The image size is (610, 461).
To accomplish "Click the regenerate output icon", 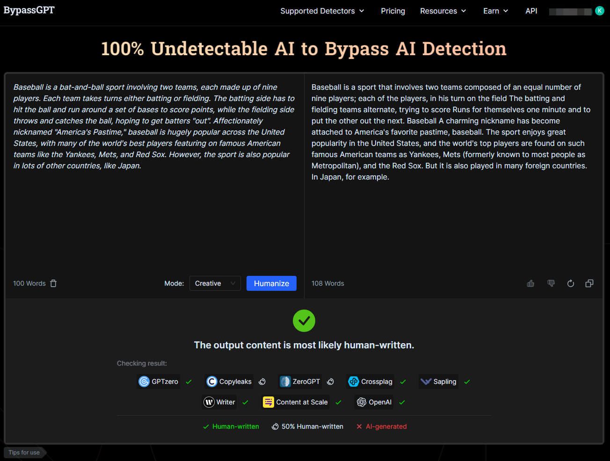I will (x=570, y=283).
